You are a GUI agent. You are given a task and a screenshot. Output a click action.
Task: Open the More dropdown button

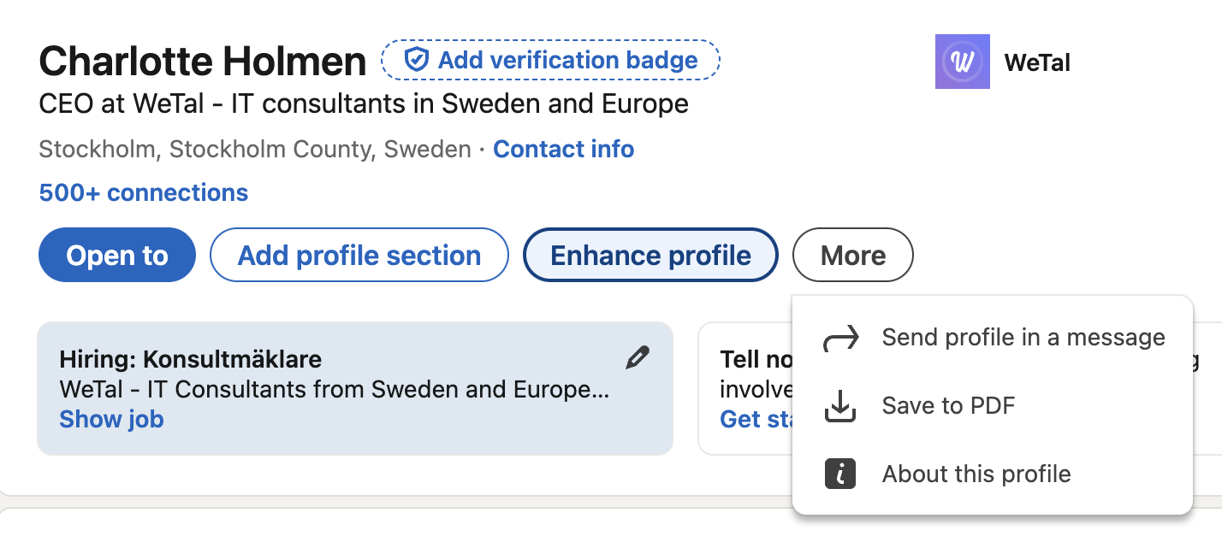point(853,255)
